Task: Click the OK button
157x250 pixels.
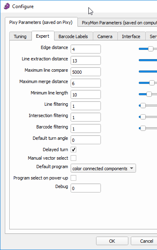Action: click(112, 241)
